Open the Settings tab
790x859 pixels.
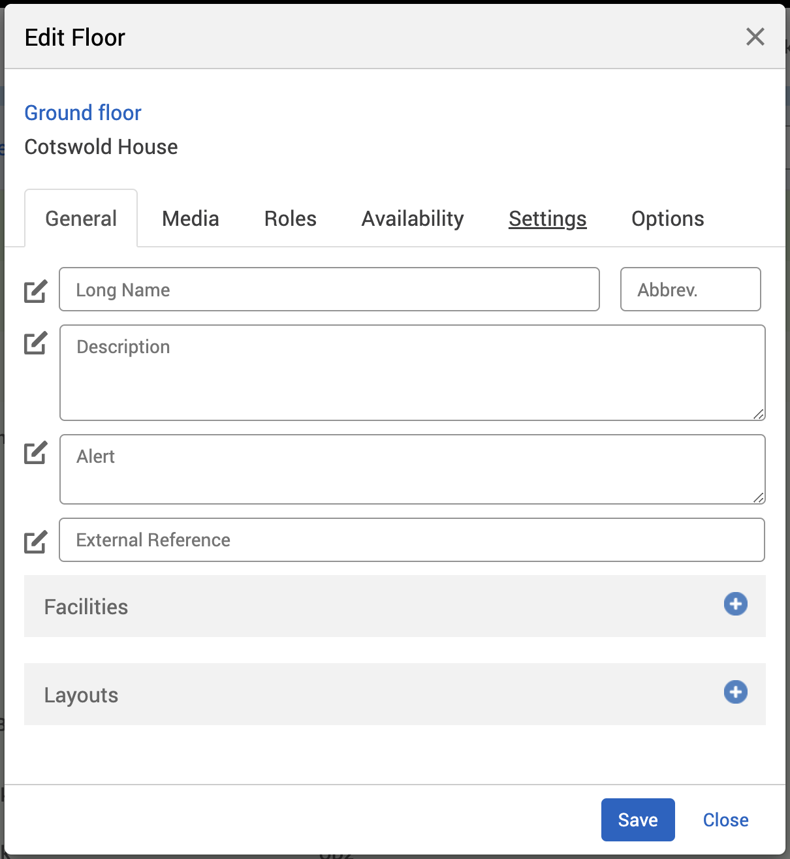tap(547, 219)
